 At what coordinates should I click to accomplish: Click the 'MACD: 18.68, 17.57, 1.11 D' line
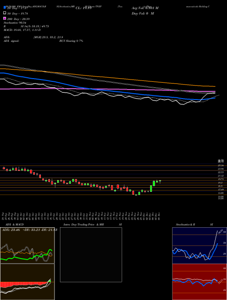(x=22, y=30)
